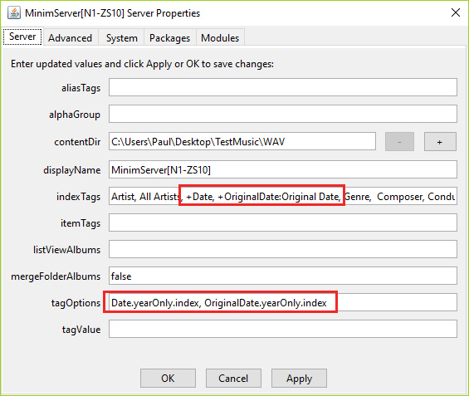Click the aliasTags label
This screenshot has height=396, width=469.
(81, 88)
